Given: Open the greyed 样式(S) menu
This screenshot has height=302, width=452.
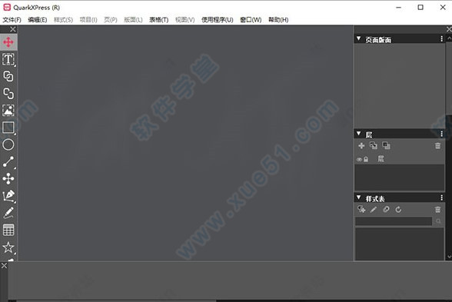Looking at the screenshot, I should click(63, 20).
